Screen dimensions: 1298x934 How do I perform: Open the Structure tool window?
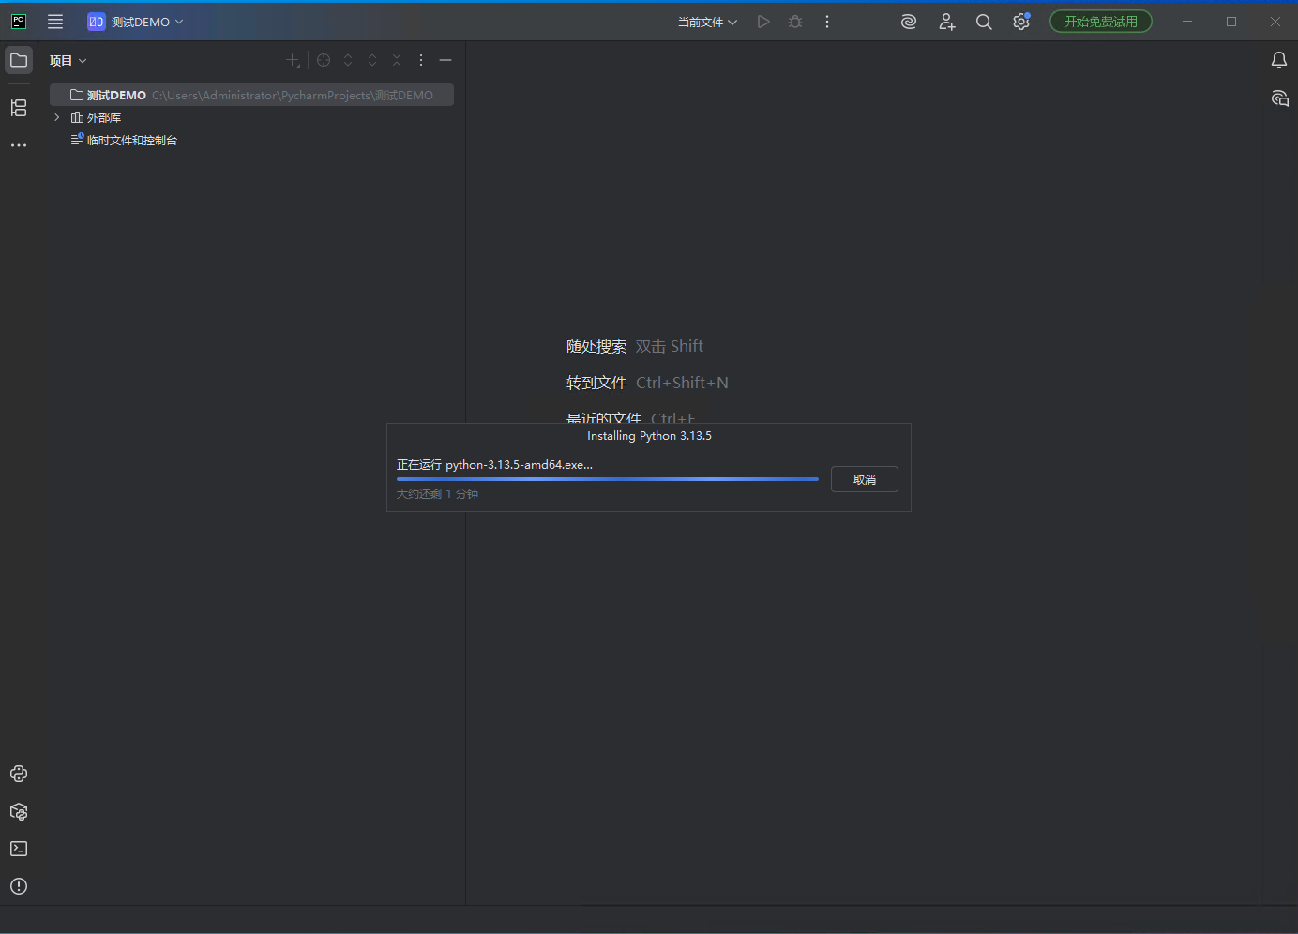point(19,108)
